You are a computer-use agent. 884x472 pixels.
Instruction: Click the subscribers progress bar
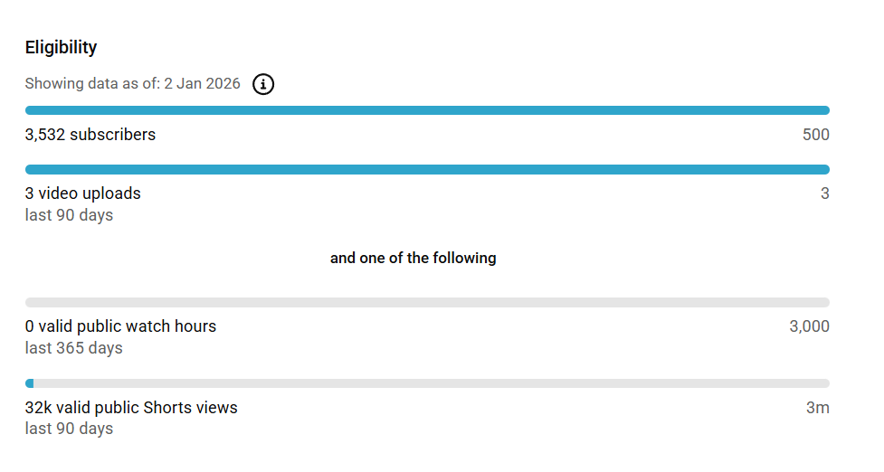click(427, 110)
